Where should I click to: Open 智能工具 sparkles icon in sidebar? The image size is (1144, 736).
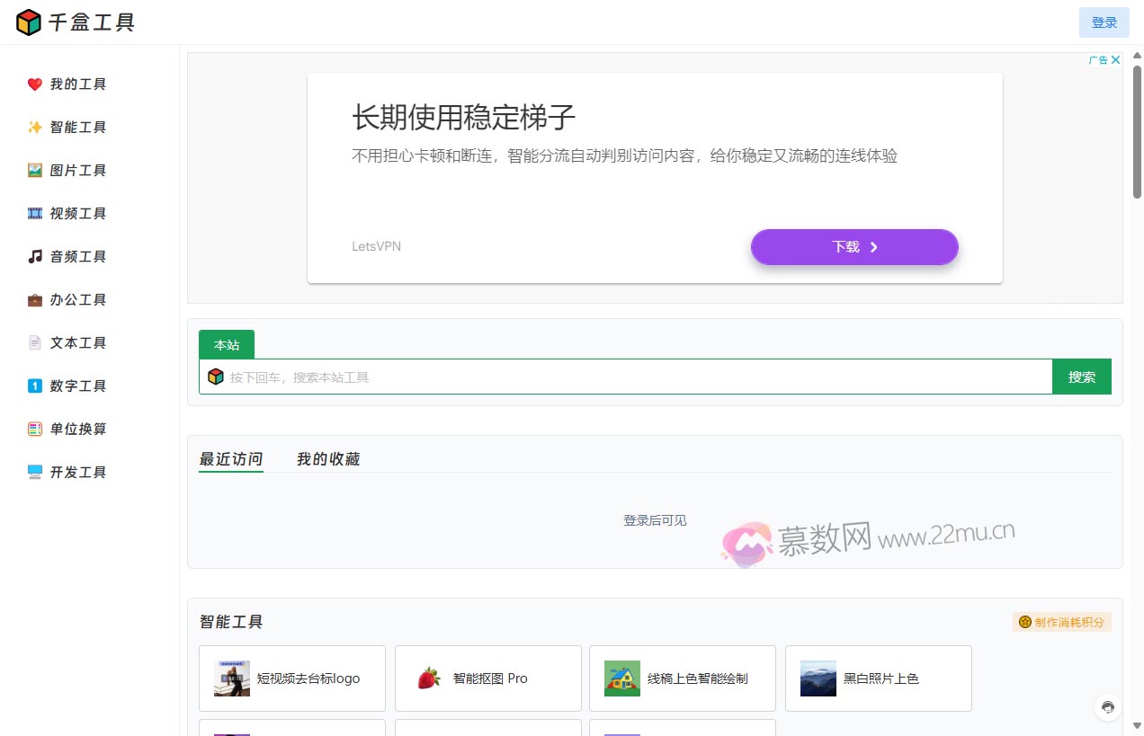pos(34,127)
